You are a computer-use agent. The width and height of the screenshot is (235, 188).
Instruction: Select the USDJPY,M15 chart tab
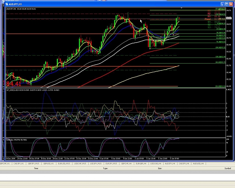tap(96, 164)
